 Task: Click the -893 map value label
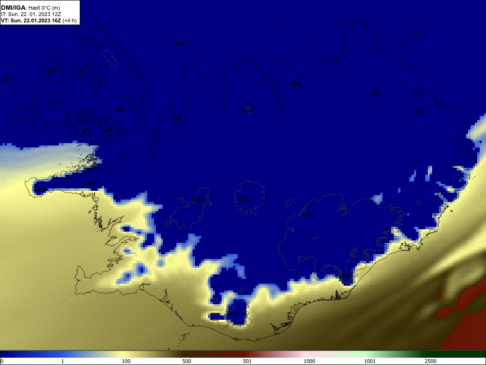point(121,109)
